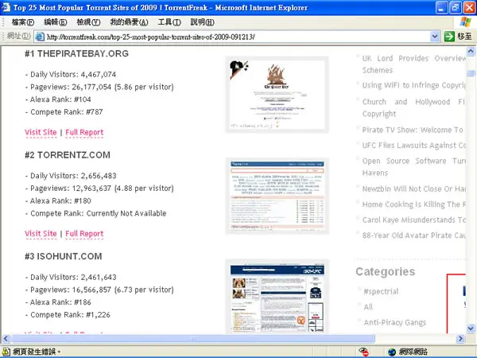Click the Internet Explorer icon in title bar
The height and width of the screenshot is (358, 477).
6,7
